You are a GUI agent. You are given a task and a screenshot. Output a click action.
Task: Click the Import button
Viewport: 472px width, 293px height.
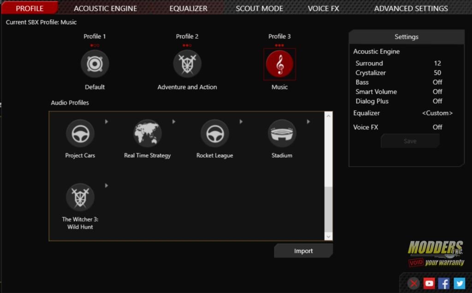click(x=303, y=251)
